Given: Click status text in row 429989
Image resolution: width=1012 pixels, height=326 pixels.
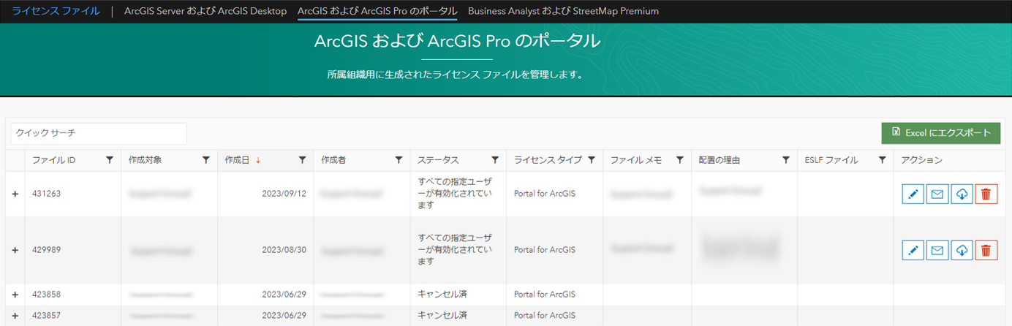Looking at the screenshot, I should (455, 250).
